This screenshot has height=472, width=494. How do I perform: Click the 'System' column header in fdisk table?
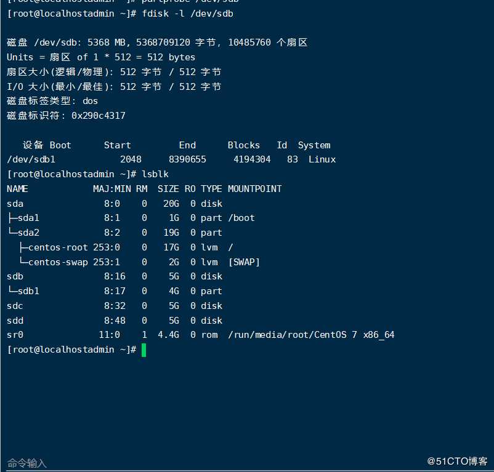[x=314, y=145]
